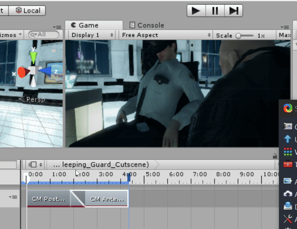
Task: Click the blue upload arrow icon in side menu
Action: point(288,139)
